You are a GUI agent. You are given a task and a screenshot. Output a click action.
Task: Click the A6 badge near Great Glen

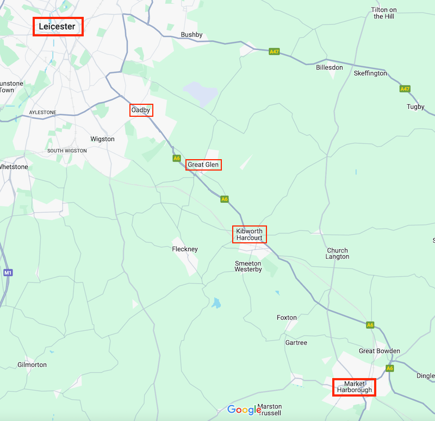click(176, 158)
